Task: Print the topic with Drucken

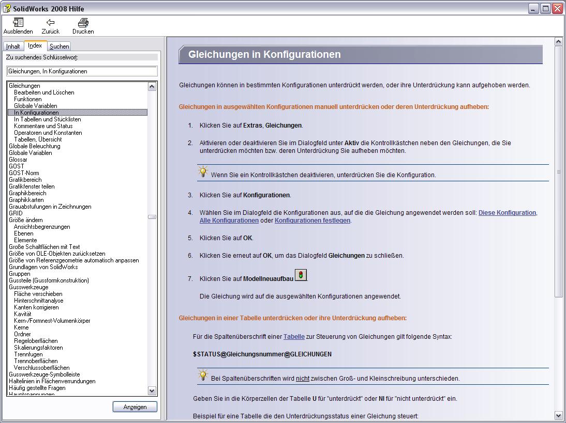Action: tap(83, 22)
